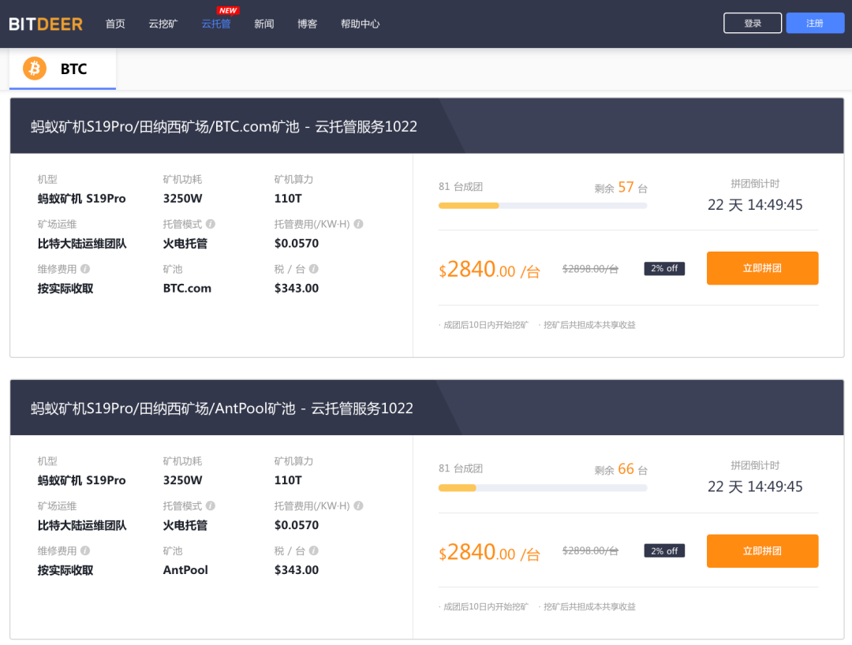852x645 pixels.
Task: Click 81 台成团 label in BTC.com card
Action: (461, 187)
